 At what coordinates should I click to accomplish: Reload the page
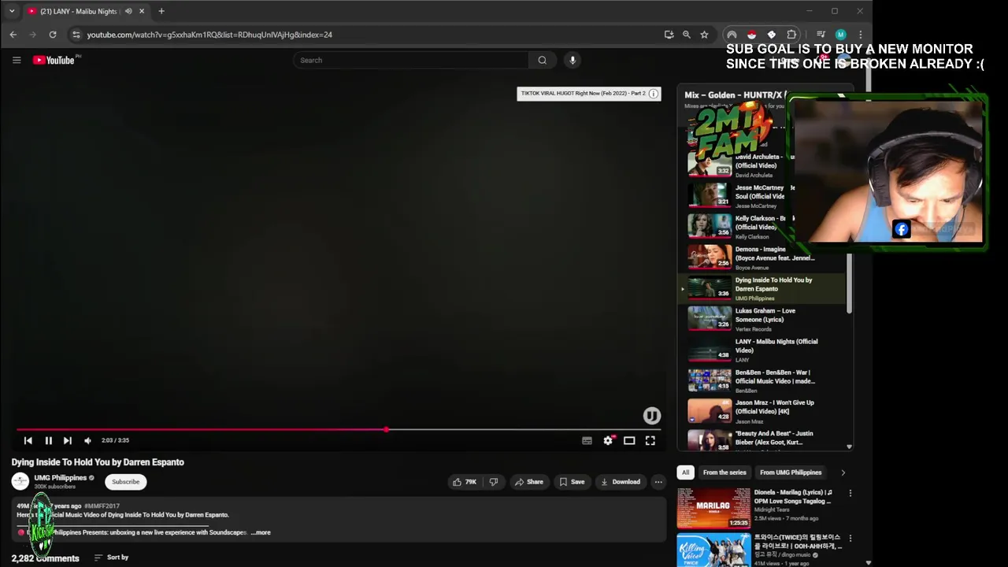(53, 35)
